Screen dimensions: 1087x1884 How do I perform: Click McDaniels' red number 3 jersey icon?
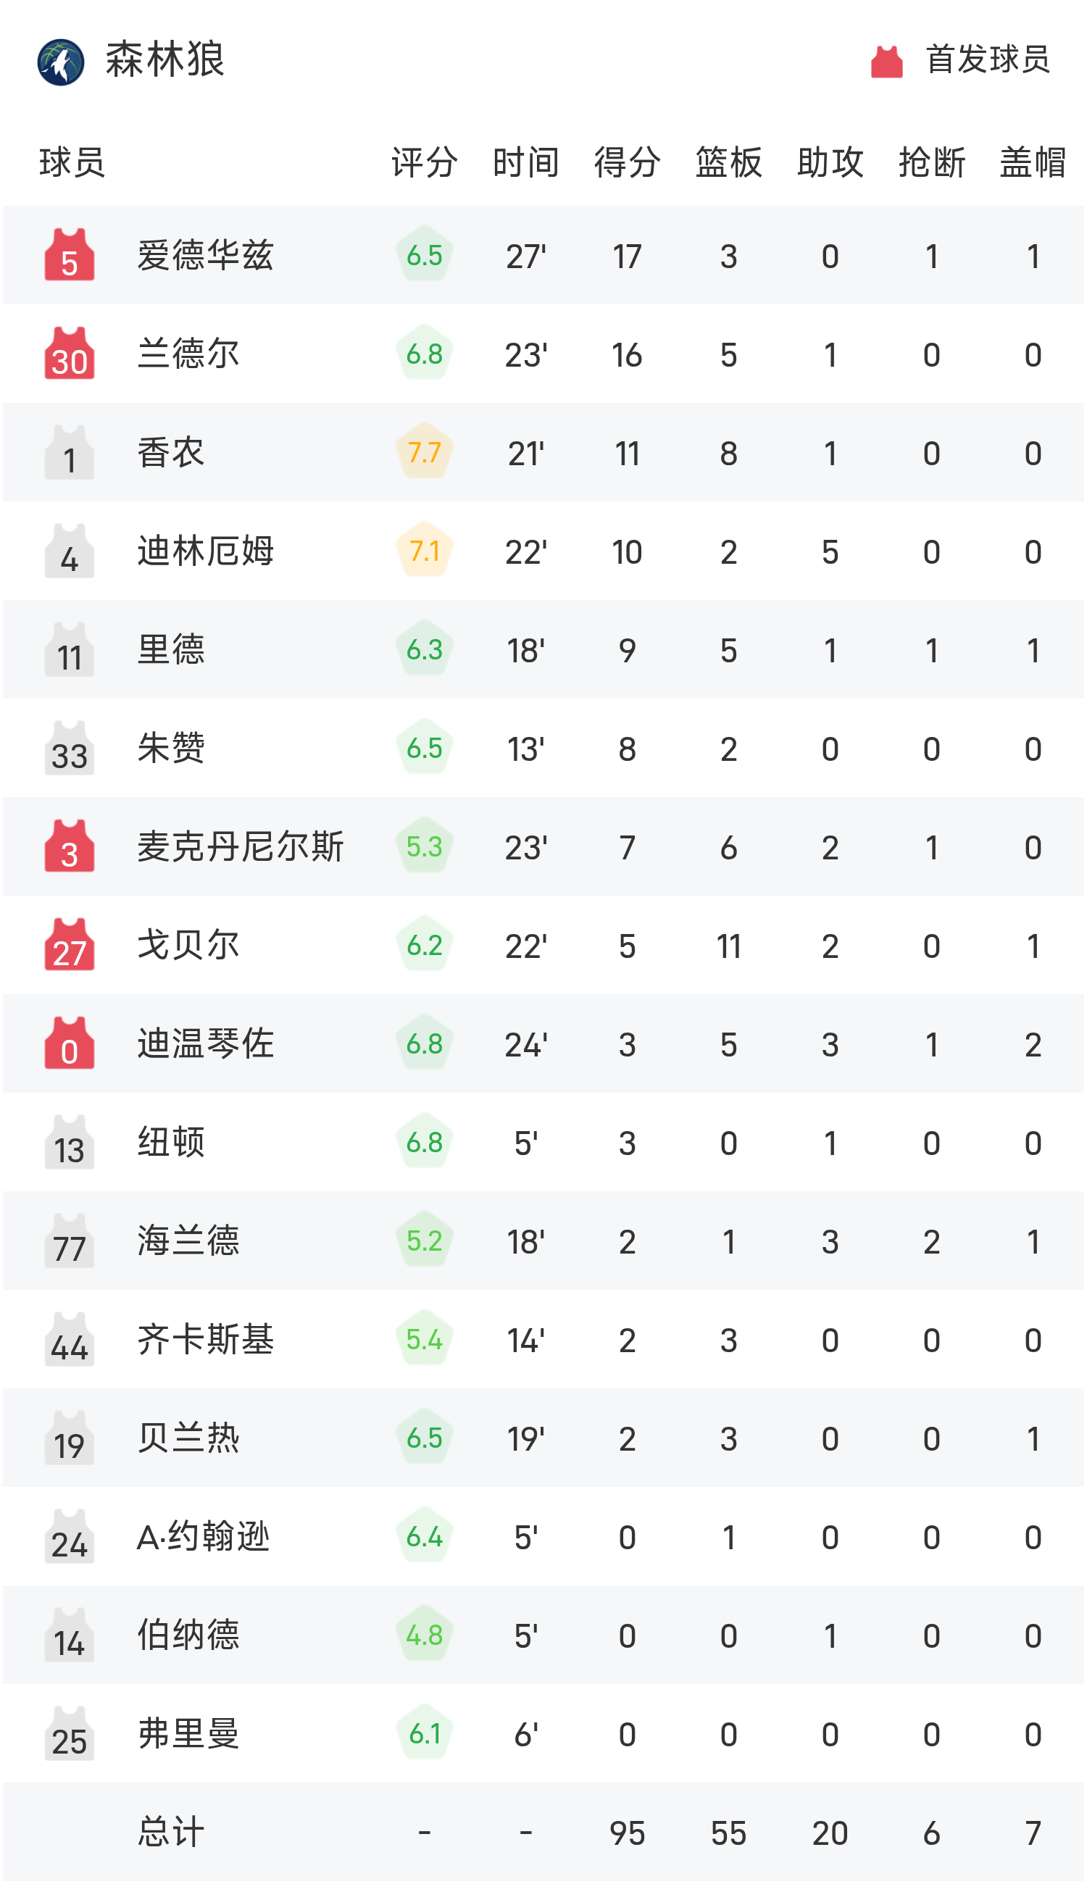pyautogui.click(x=70, y=846)
